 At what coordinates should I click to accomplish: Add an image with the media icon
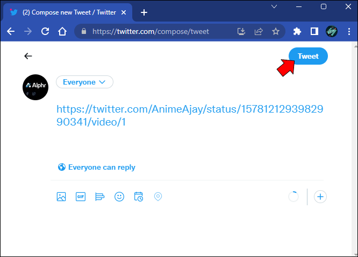[61, 197]
